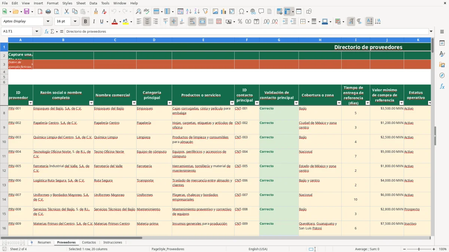Open the Data menu
Screen dimensions: 449x252
pos(93,3)
